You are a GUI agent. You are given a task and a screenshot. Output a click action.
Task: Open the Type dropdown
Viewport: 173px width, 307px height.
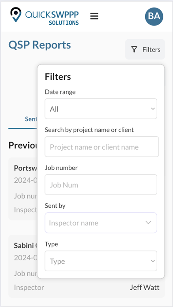101,261
